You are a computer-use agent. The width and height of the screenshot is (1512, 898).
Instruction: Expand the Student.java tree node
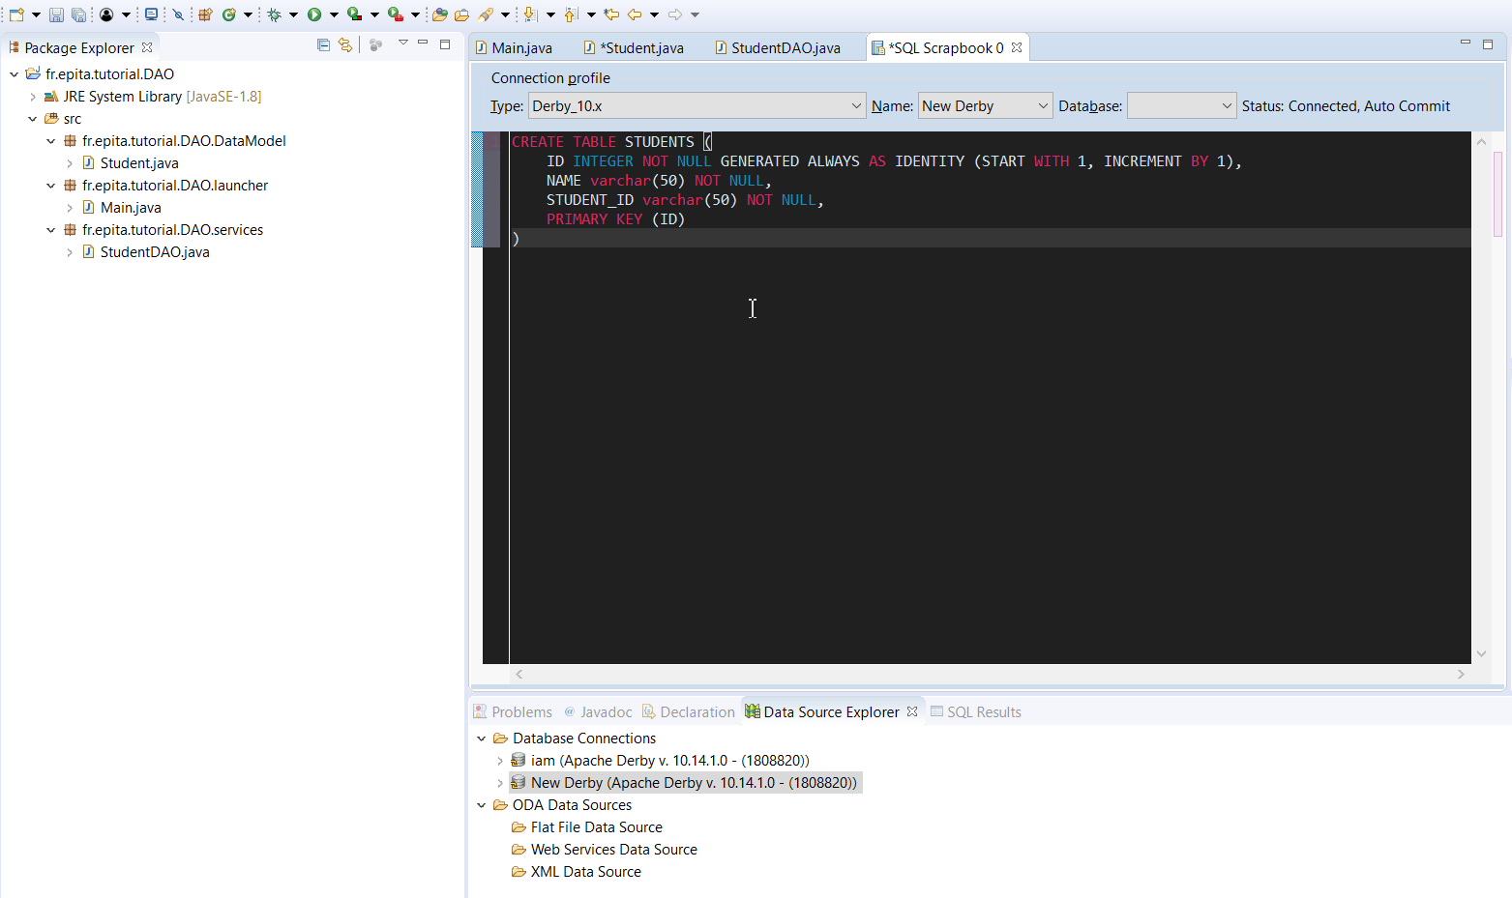click(x=70, y=163)
